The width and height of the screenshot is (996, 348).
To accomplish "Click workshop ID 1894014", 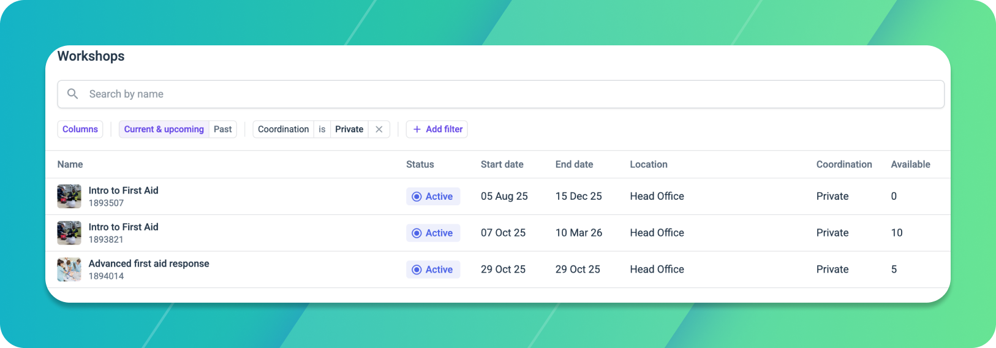I will 106,276.
